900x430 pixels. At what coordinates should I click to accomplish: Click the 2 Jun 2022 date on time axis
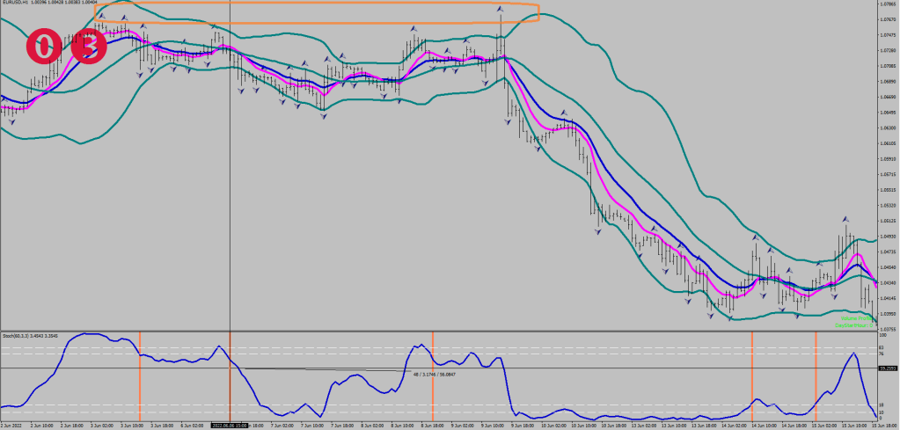pyautogui.click(x=12, y=425)
